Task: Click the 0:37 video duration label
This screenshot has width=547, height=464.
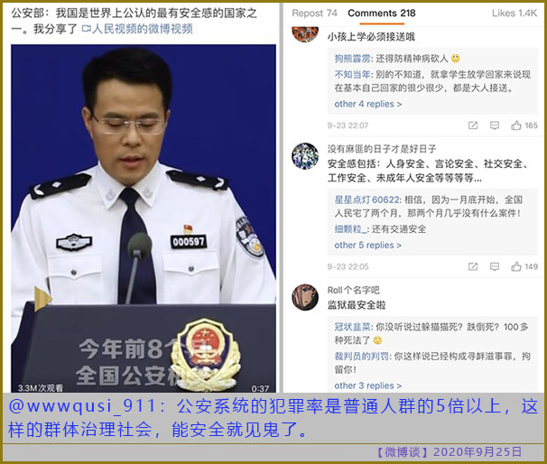Action: point(260,388)
